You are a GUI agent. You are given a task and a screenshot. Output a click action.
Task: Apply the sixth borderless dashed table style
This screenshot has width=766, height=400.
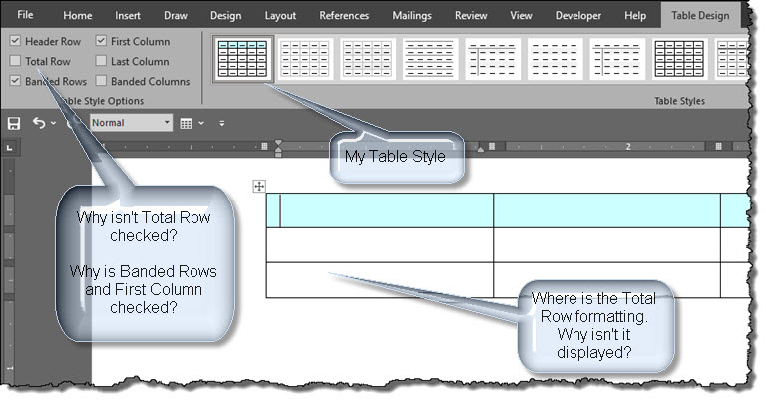555,59
